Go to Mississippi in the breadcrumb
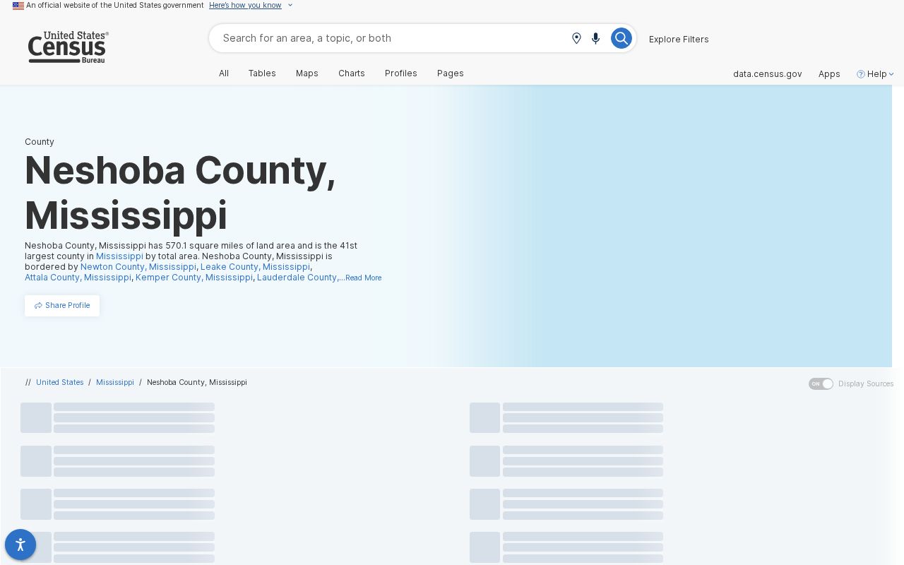The width and height of the screenshot is (904, 565). click(115, 383)
